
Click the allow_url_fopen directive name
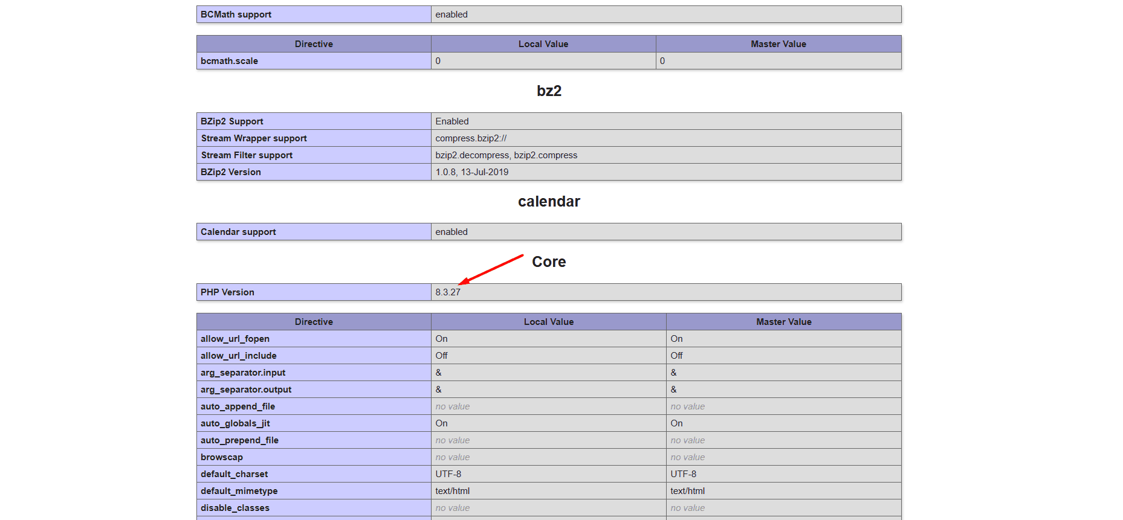click(x=235, y=339)
